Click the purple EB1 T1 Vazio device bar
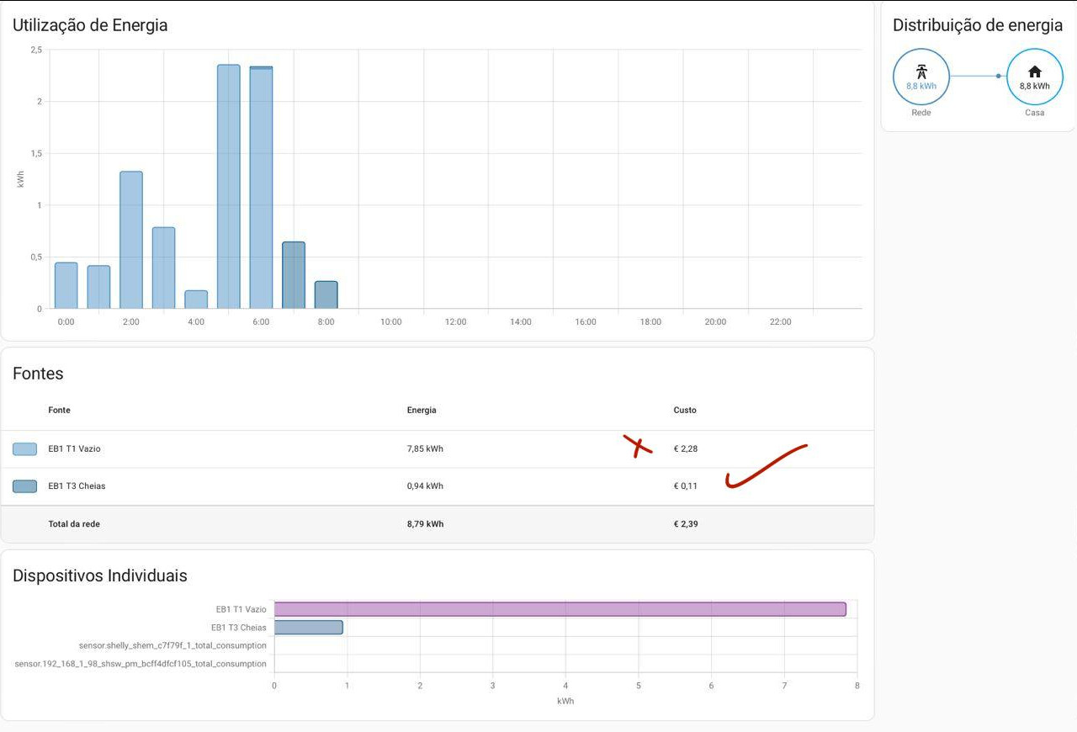 [560, 609]
